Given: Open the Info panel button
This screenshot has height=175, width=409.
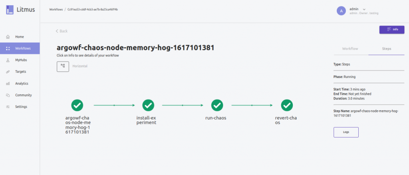Looking at the screenshot, I should [392, 30].
